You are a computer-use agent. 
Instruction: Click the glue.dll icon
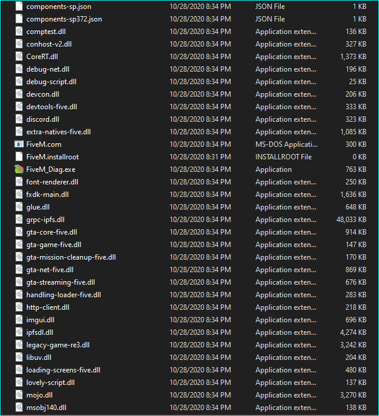coord(19,207)
